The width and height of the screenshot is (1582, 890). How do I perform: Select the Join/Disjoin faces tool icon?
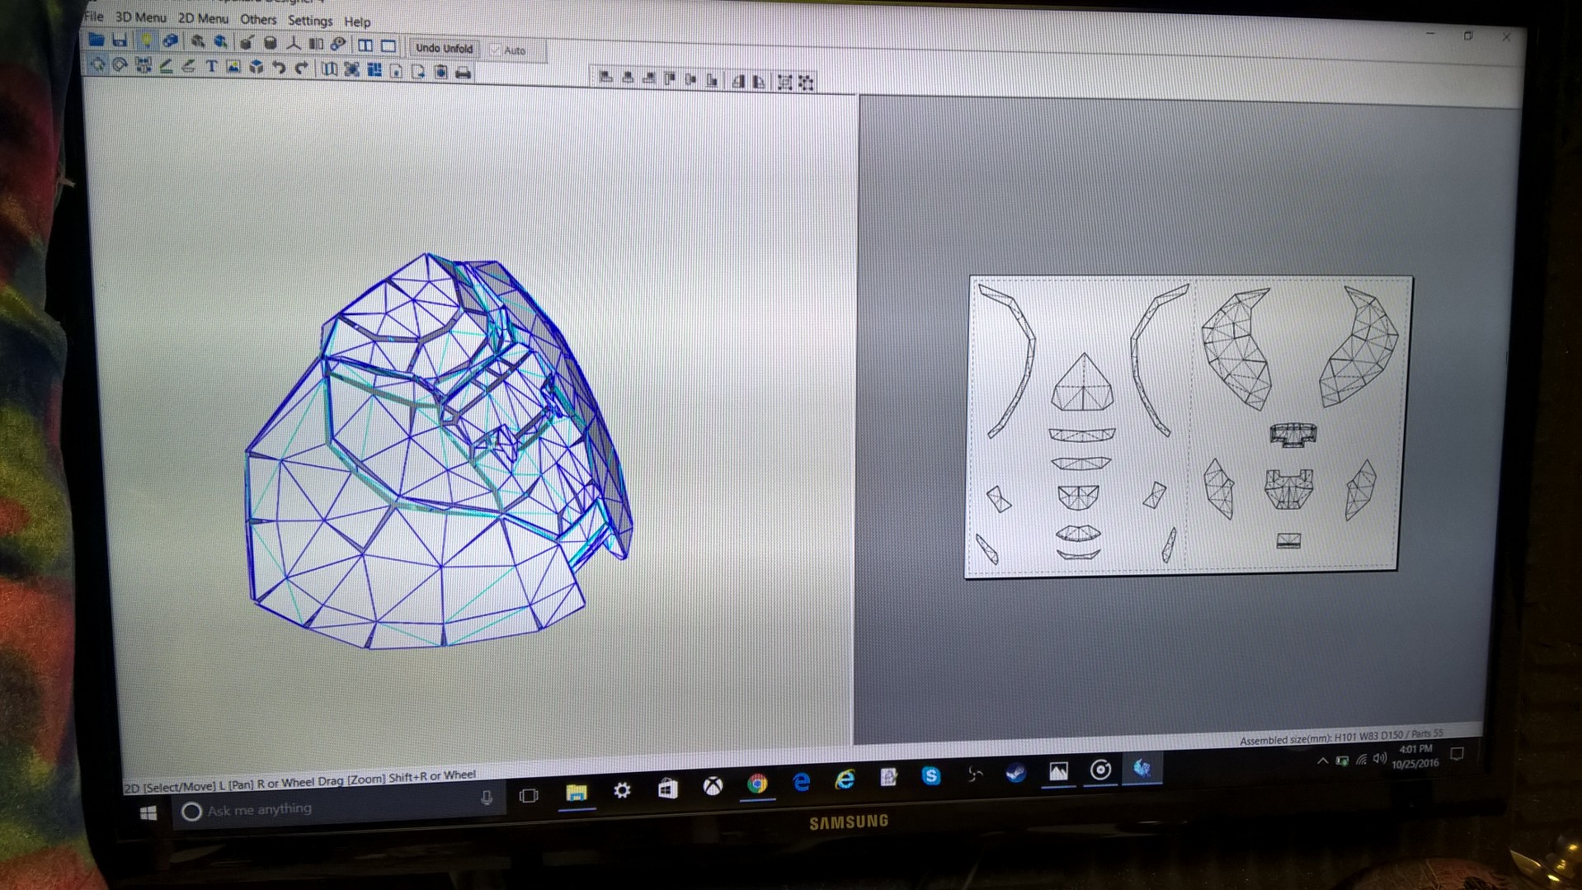click(x=144, y=65)
